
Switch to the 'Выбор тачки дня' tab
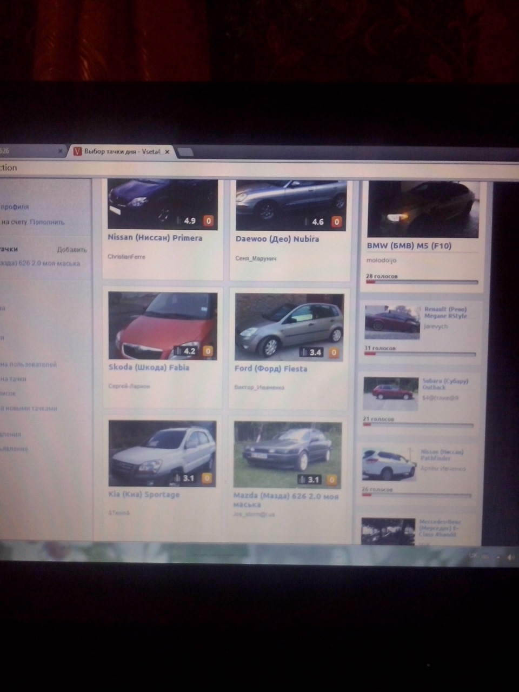[122, 151]
